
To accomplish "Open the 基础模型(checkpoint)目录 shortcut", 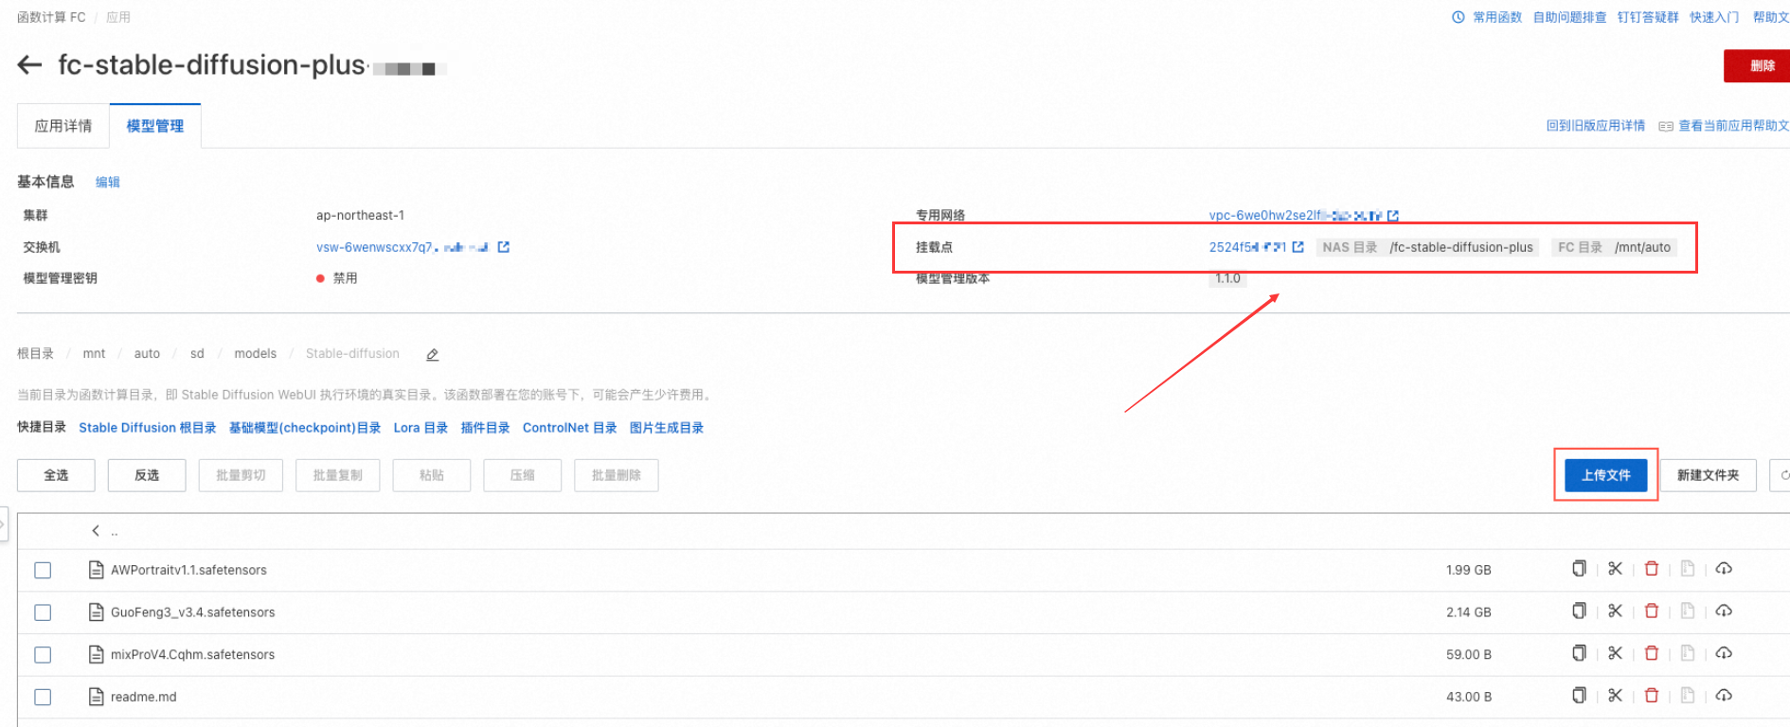I will [x=305, y=428].
